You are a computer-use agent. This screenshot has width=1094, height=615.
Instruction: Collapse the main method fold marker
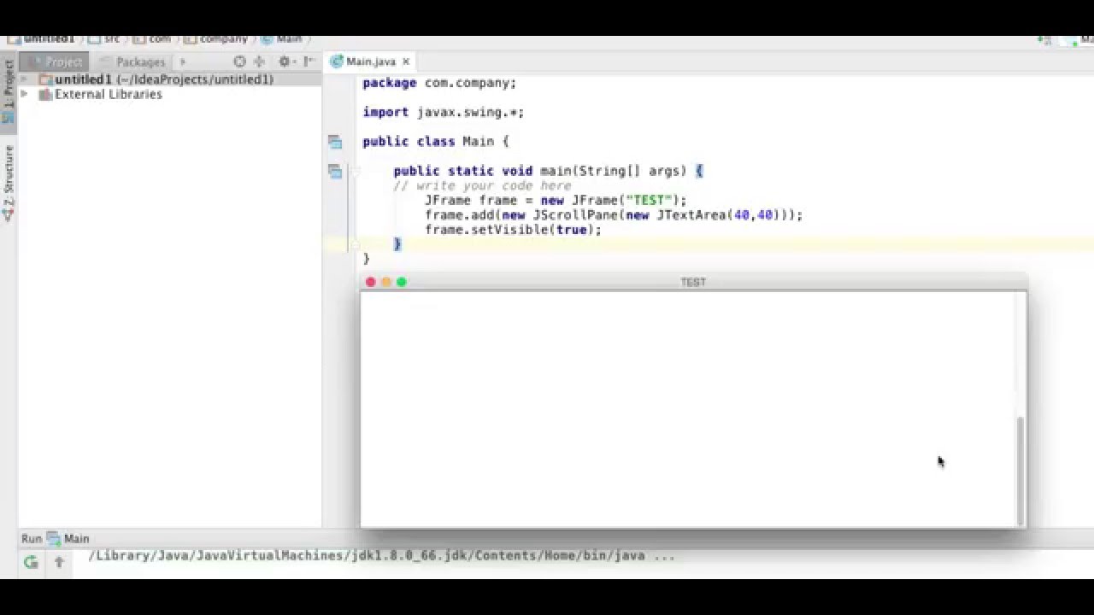[x=356, y=171]
